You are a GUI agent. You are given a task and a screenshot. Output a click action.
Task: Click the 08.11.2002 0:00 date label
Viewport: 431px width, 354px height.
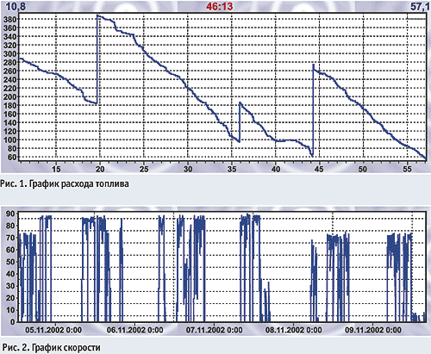coord(293,330)
